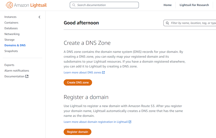Open Snapshots from sidebar
Viewport: 216px width, 138px height.
click(11, 51)
